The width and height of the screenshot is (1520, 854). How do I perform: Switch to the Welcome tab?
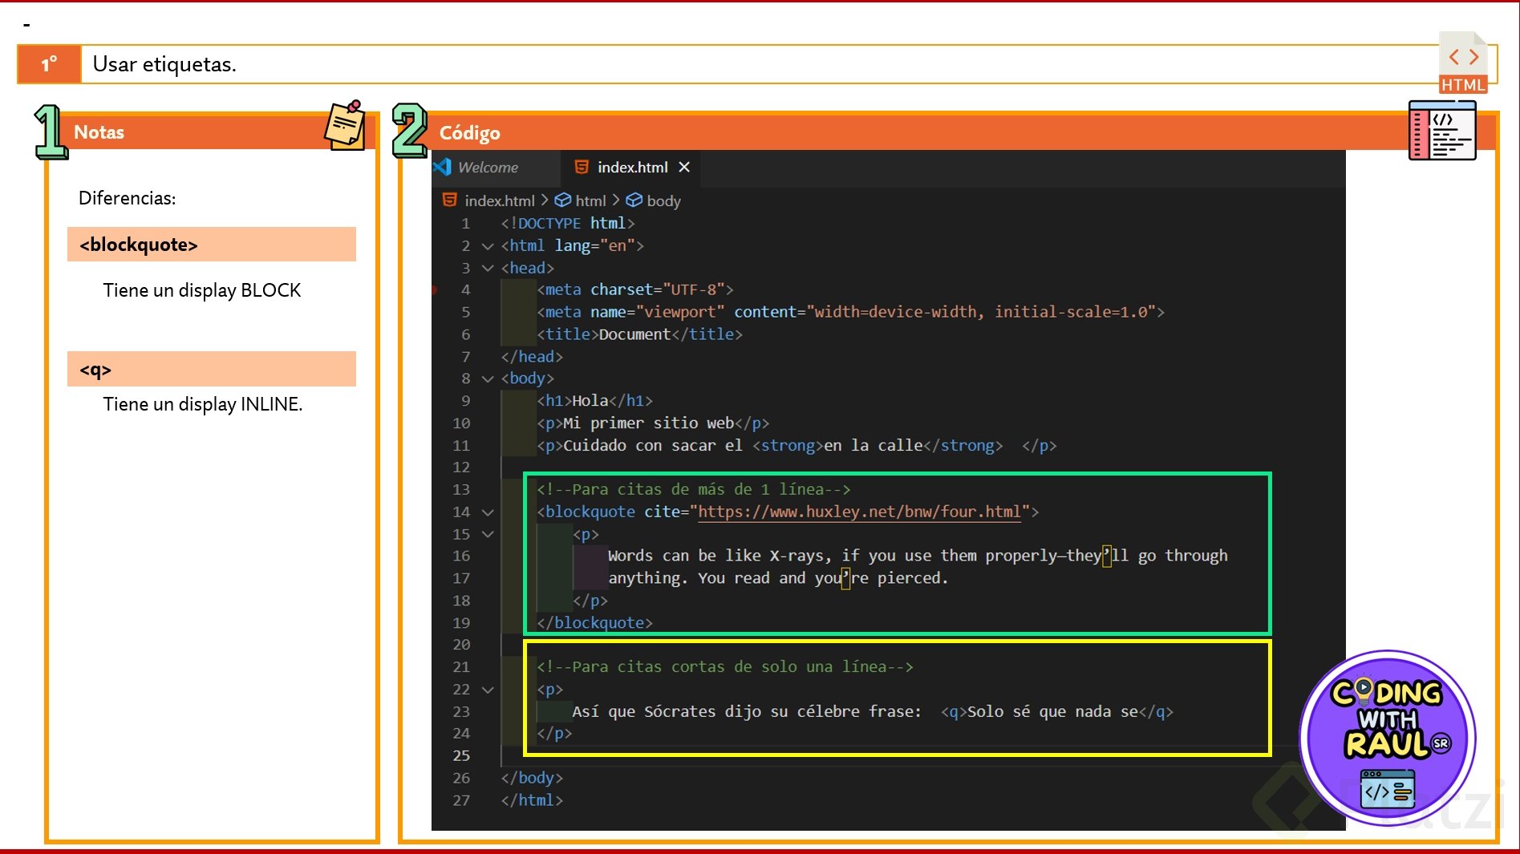pyautogui.click(x=488, y=168)
